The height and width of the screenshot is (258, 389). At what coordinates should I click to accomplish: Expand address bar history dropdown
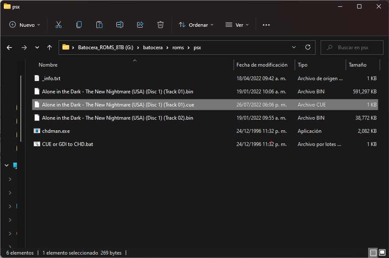coord(294,48)
